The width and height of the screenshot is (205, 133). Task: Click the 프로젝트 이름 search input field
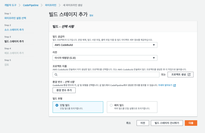108,75
